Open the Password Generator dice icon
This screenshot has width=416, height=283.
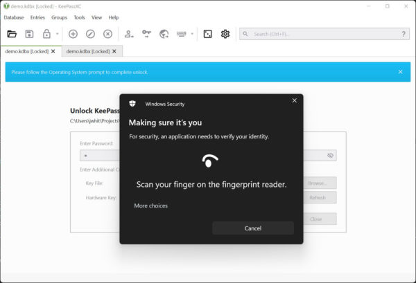207,34
